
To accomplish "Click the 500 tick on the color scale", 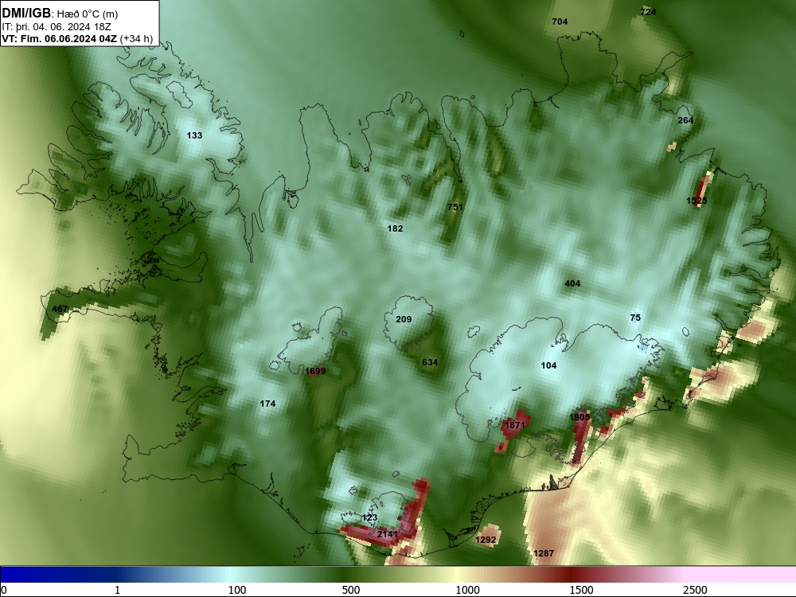I will 351,590.
